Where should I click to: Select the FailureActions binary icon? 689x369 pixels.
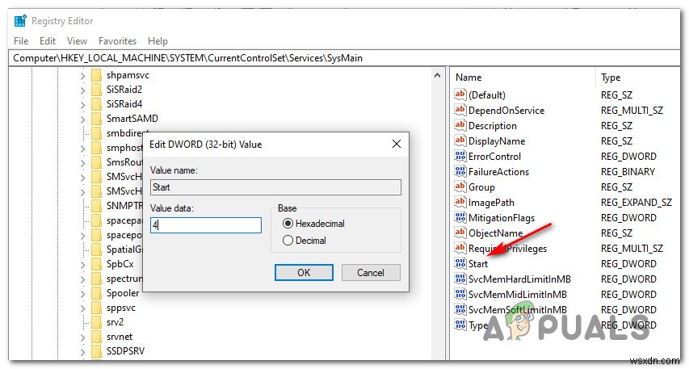(460, 171)
